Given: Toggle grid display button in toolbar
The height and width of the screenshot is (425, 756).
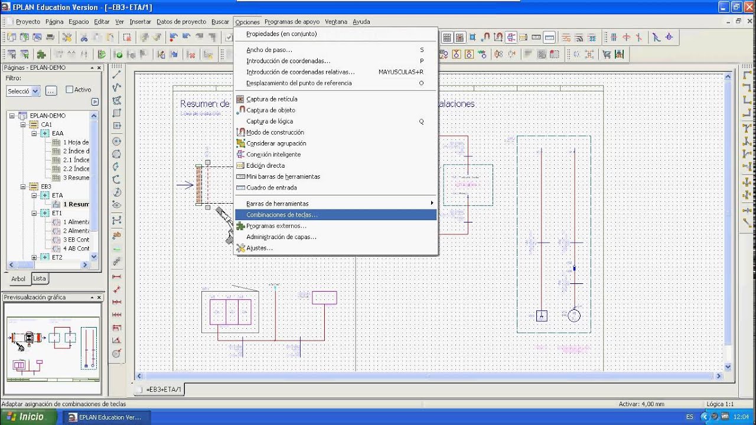Looking at the screenshot, I should click(447, 37).
